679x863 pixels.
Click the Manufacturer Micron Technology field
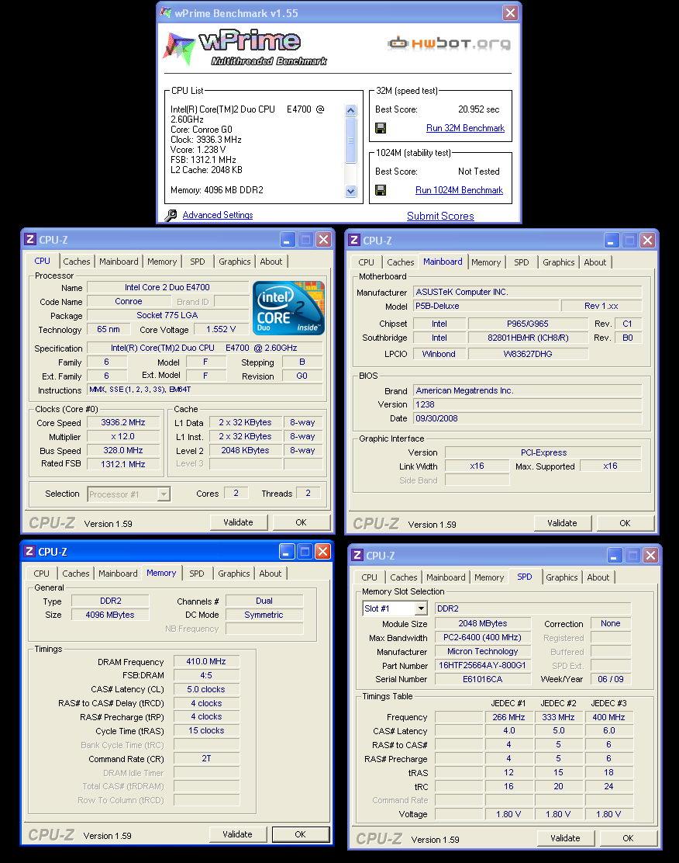point(483,651)
